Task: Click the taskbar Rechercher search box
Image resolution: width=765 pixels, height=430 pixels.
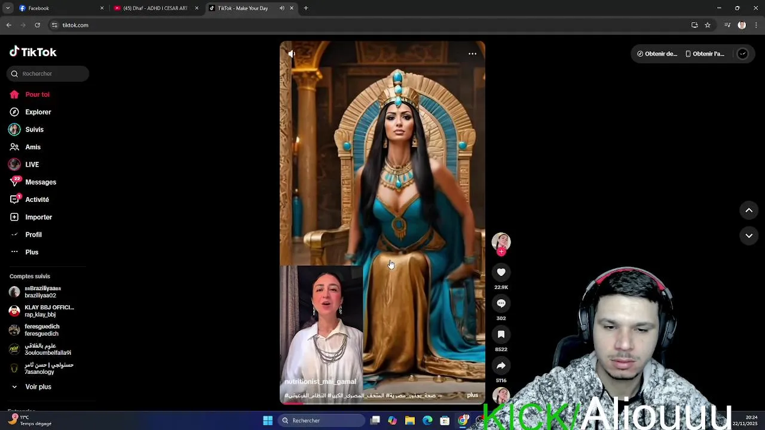Action: (x=322, y=420)
